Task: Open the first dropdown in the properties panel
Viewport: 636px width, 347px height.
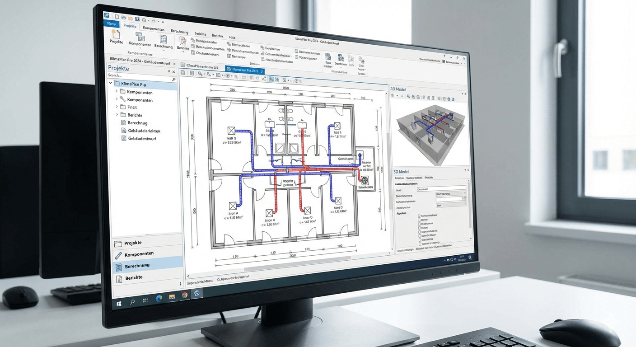Action: pos(450,193)
